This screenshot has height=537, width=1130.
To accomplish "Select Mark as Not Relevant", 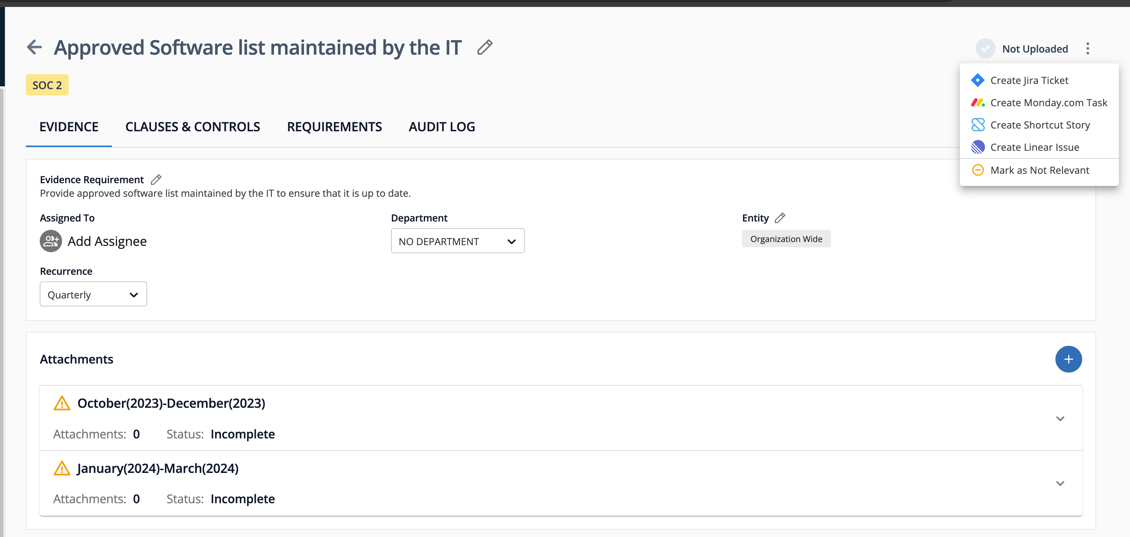I will pos(1039,170).
